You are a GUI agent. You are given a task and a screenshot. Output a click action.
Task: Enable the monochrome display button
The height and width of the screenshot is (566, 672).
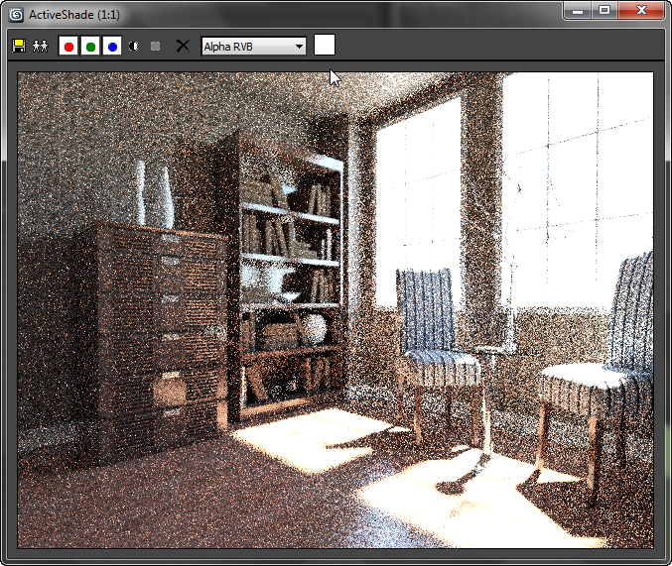click(x=155, y=46)
